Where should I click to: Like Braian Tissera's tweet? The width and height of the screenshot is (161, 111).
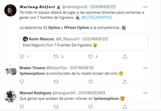91,82
